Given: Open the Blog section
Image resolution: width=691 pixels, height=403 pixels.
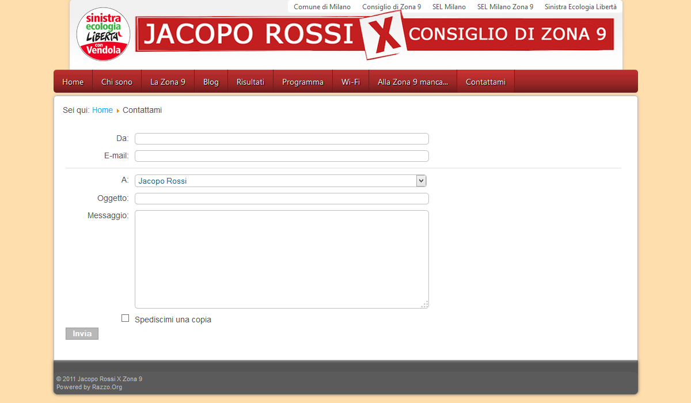Looking at the screenshot, I should [x=211, y=81].
